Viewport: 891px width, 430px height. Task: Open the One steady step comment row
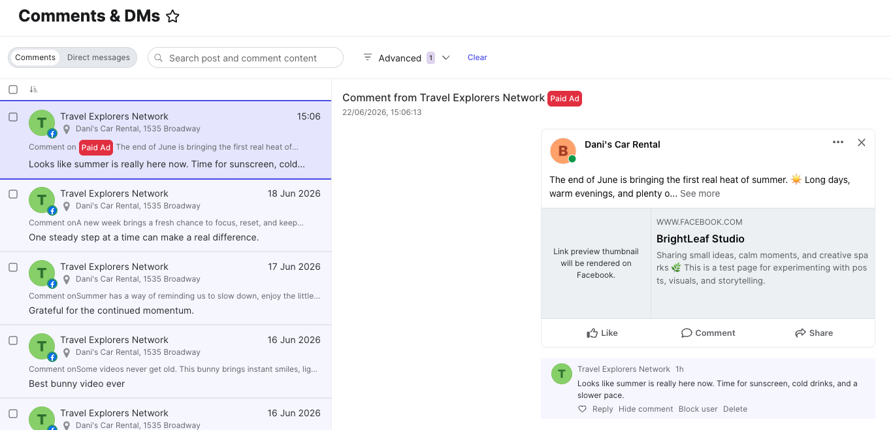point(165,216)
